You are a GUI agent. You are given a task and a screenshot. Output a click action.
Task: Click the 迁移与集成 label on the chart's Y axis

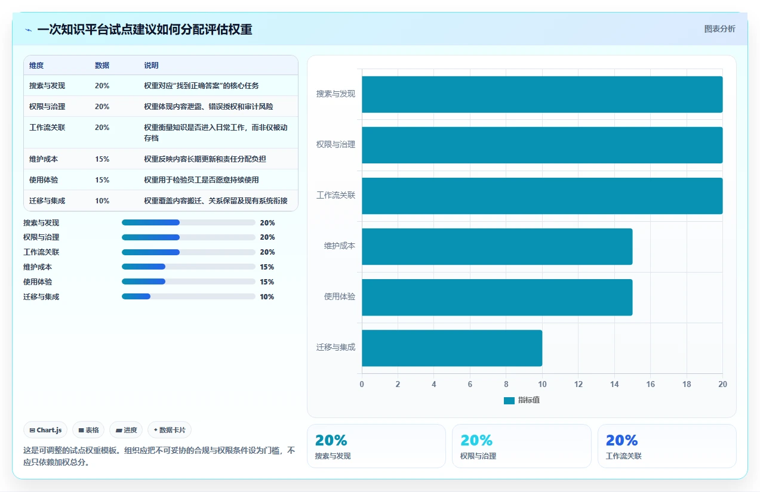tap(336, 348)
